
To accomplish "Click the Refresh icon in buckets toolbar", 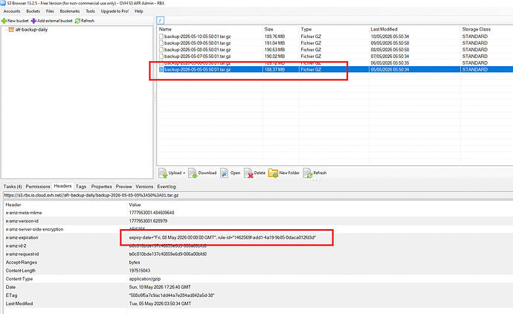I will 77,21.
